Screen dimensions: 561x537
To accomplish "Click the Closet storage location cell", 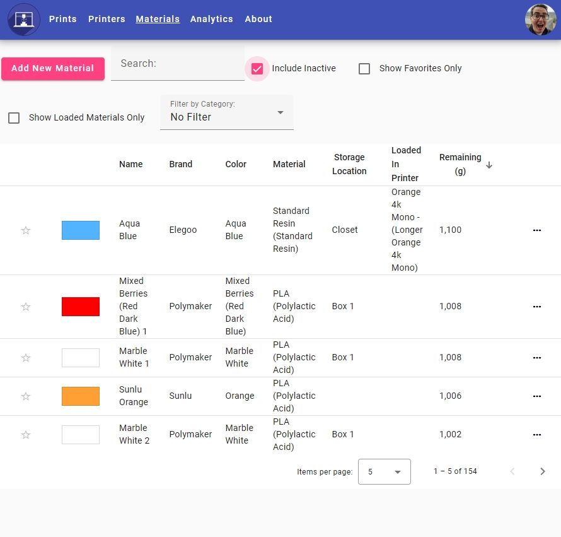I will (x=345, y=230).
